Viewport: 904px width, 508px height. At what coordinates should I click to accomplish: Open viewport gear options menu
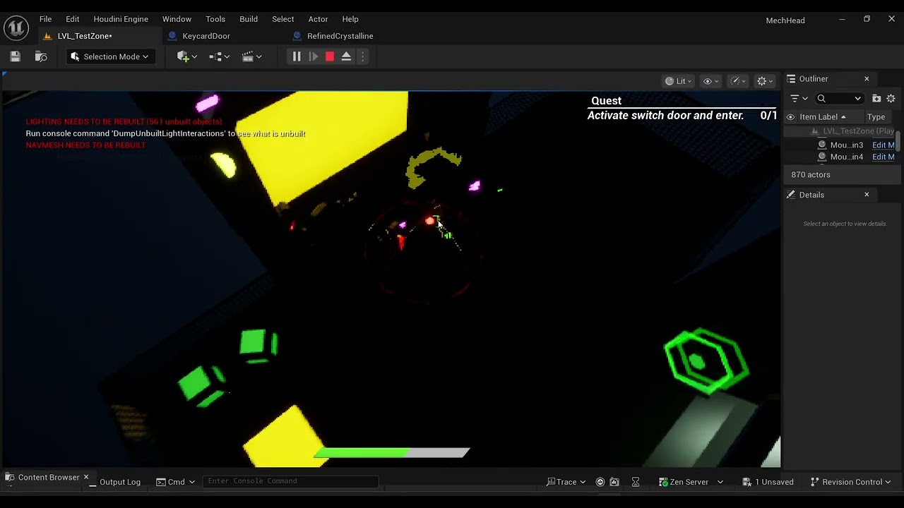pos(766,81)
